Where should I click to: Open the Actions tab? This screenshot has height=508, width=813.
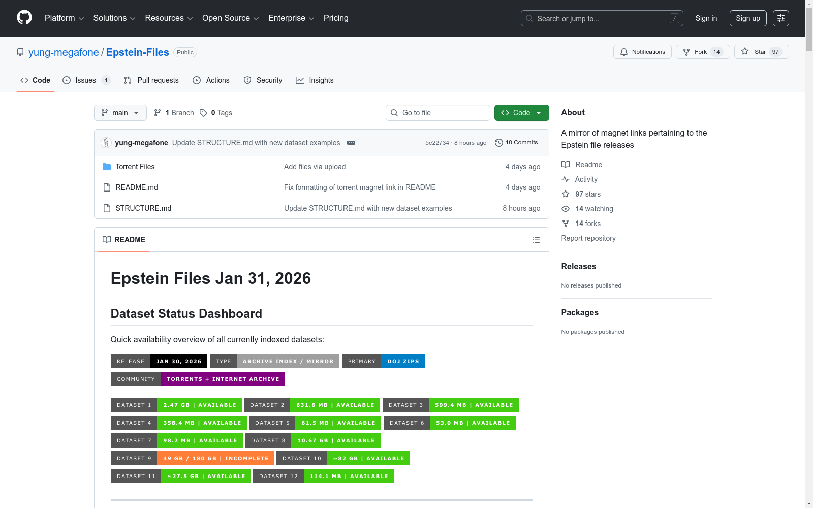point(211,80)
